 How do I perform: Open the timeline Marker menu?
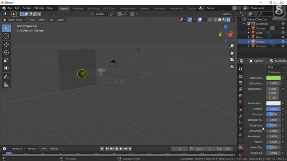pos(54,148)
